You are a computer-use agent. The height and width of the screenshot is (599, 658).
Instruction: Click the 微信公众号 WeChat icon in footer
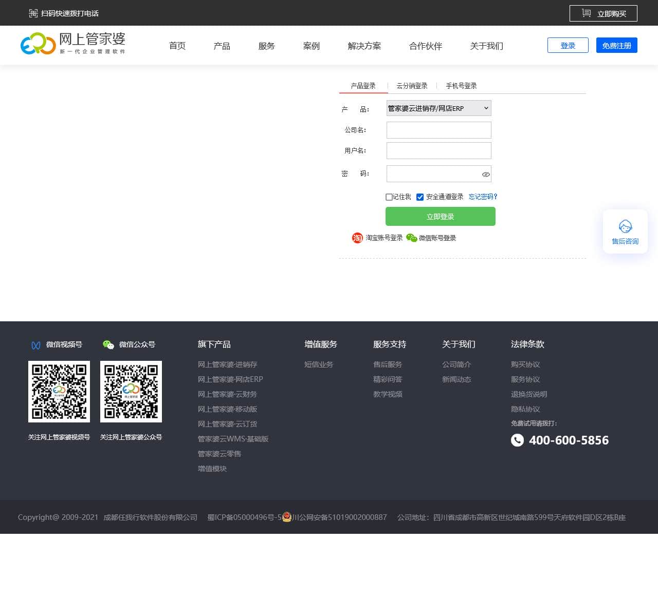[x=108, y=345]
